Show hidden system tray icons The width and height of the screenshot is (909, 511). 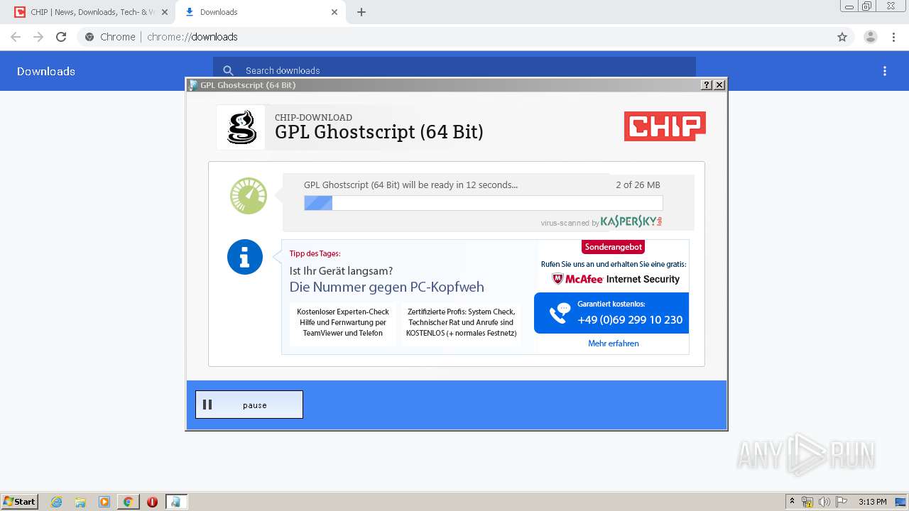792,502
